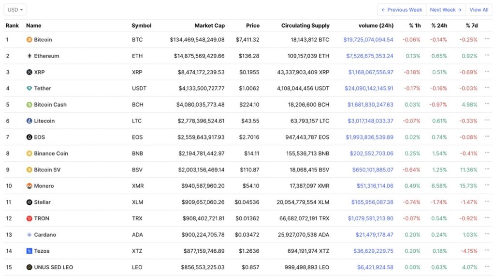Open the more options menu for Tether row
Image resolution: width=495 pixels, height=276 pixels.
point(487,88)
